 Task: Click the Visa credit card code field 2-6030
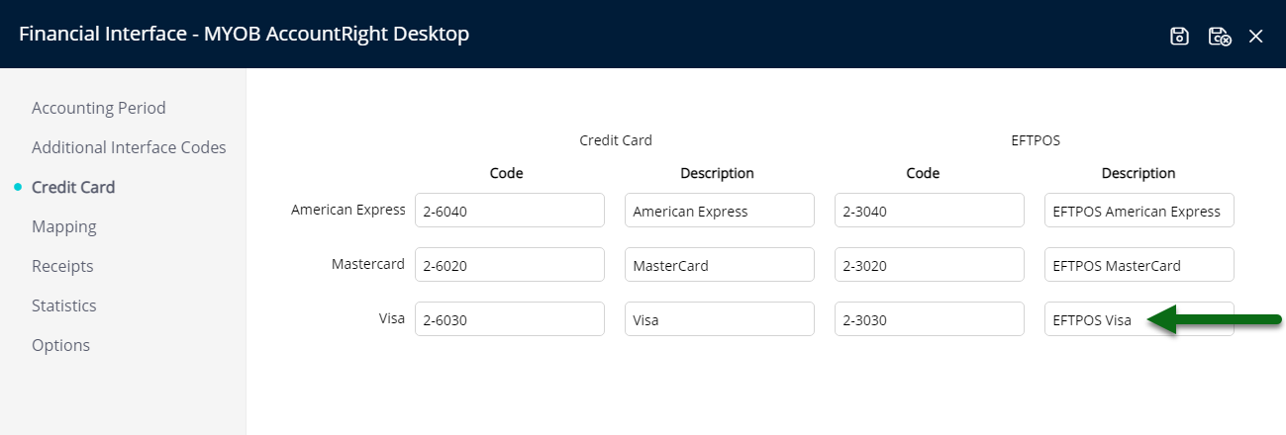tap(510, 318)
